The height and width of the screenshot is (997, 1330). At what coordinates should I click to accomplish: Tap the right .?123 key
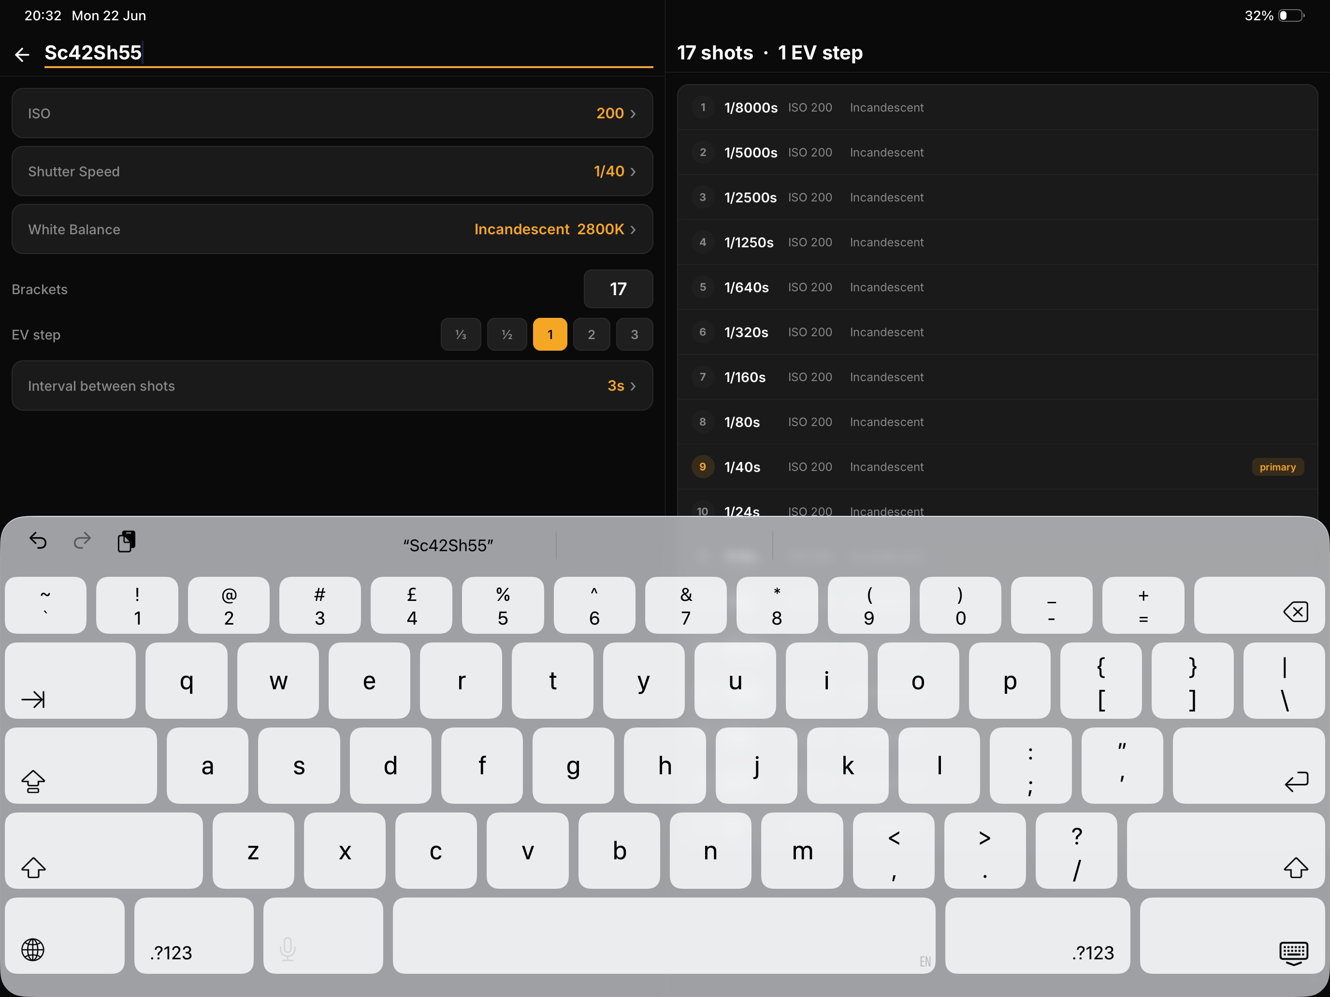point(1037,936)
